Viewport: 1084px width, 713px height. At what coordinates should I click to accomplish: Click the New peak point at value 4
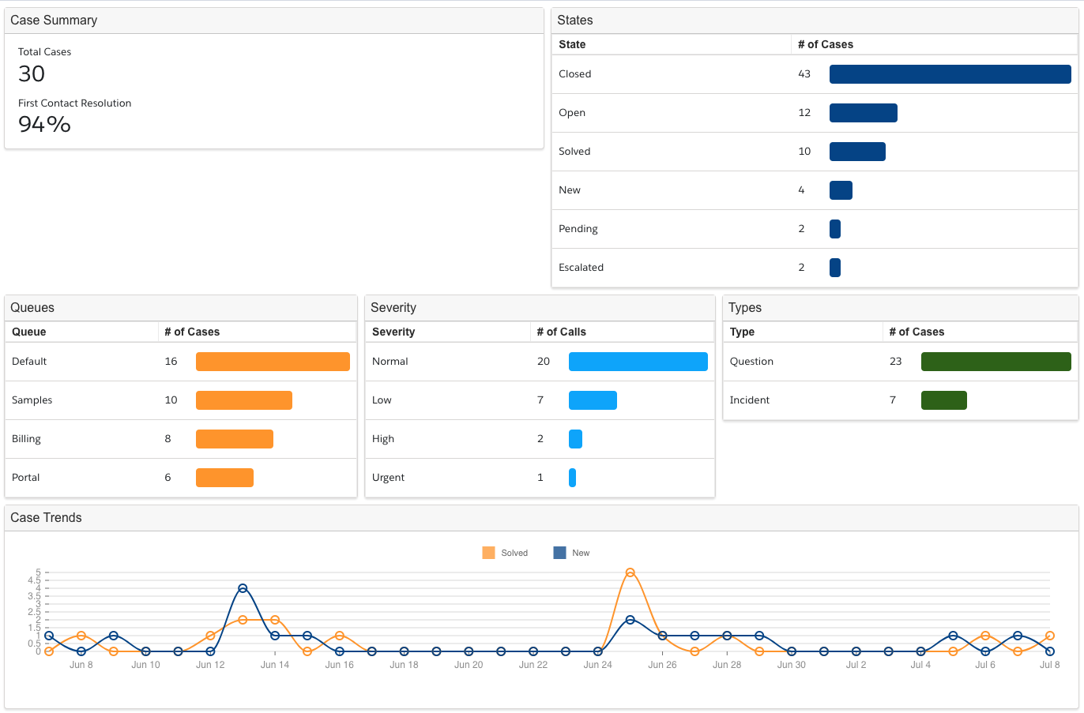coord(243,588)
